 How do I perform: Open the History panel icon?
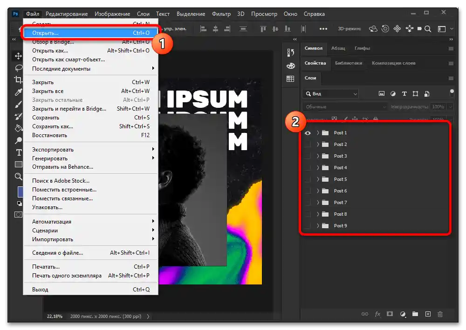(290, 53)
